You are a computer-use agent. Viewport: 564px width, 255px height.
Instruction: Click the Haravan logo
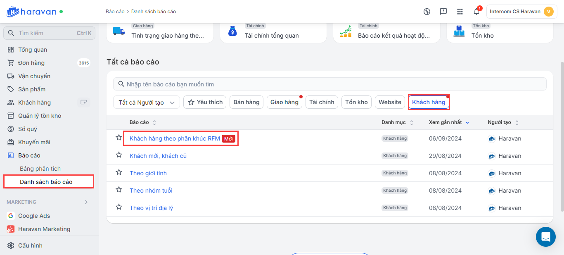(x=31, y=12)
